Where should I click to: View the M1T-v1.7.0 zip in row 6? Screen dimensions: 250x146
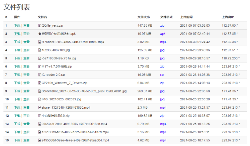(27, 66)
